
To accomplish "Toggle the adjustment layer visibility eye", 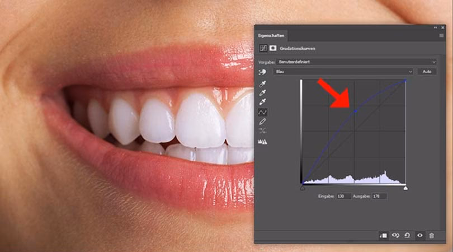I will coord(420,236).
